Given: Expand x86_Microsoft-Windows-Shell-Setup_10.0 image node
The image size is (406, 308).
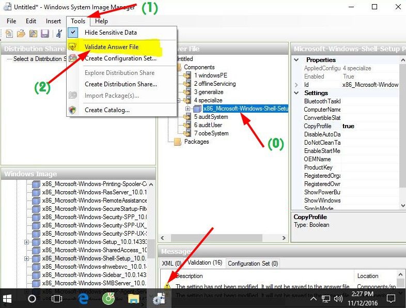Looking at the screenshot, I should coord(26,258).
